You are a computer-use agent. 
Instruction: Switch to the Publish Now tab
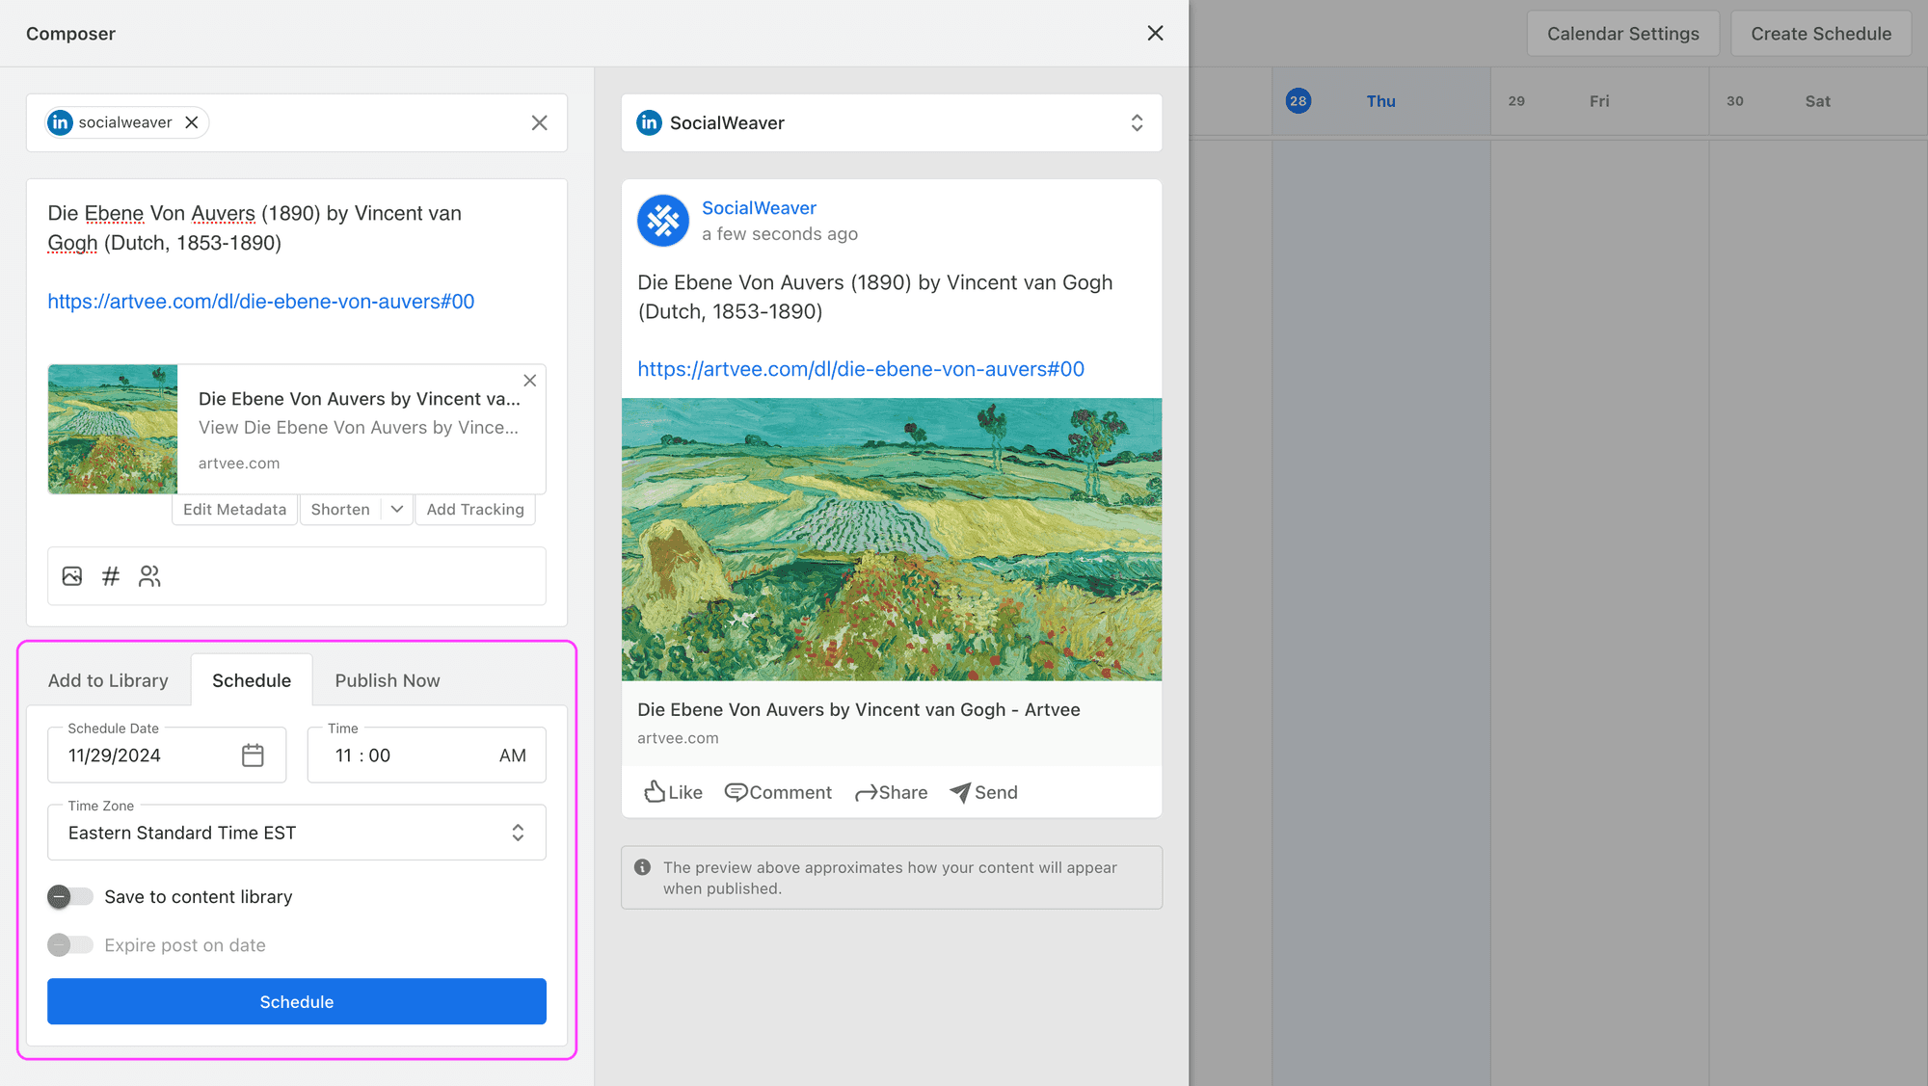[388, 680]
